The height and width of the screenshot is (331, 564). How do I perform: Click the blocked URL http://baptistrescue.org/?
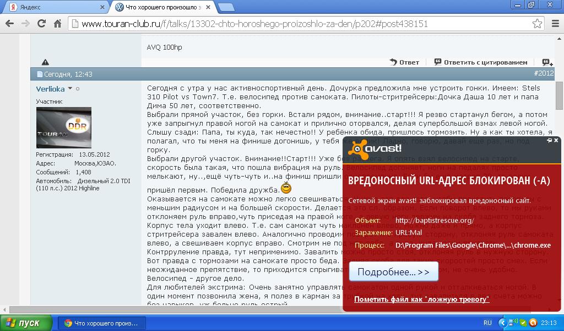tap(435, 221)
